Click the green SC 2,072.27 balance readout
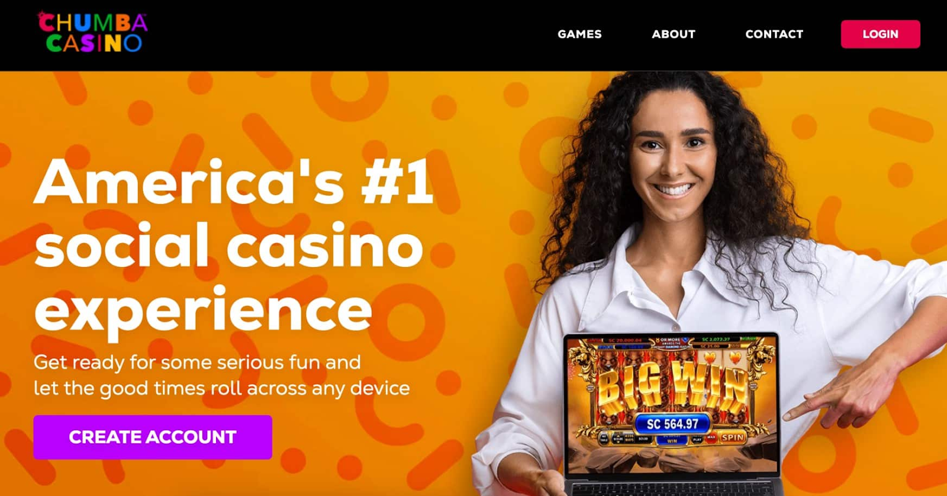The width and height of the screenshot is (947, 496). (717, 340)
